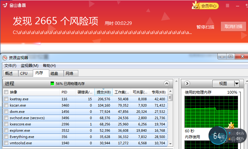The width and height of the screenshot is (248, 149).
Task: Check the kxescore.exe checkbox
Action: point(6,124)
